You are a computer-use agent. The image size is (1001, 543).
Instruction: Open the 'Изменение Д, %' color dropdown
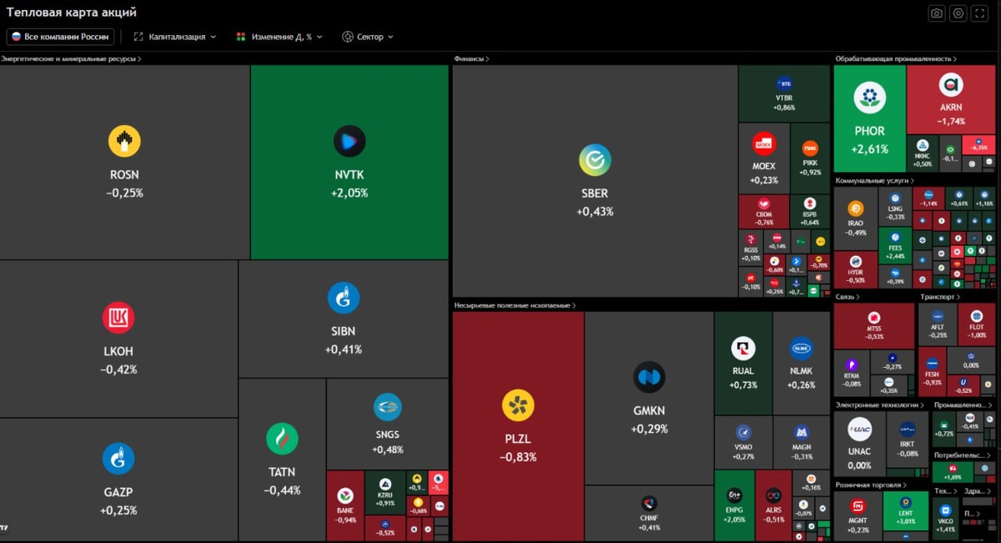click(279, 37)
